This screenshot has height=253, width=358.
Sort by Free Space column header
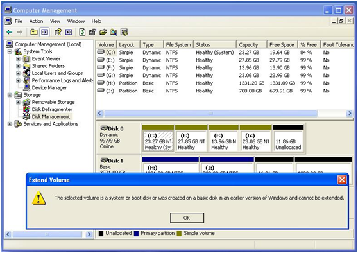(x=282, y=44)
